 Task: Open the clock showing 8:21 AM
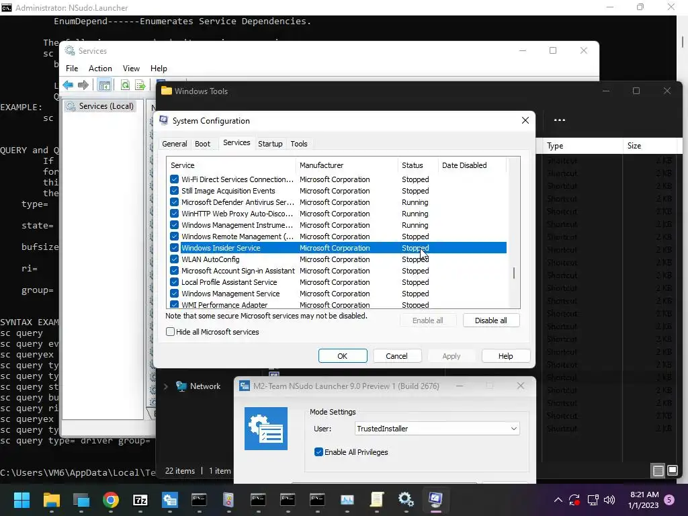click(x=644, y=500)
